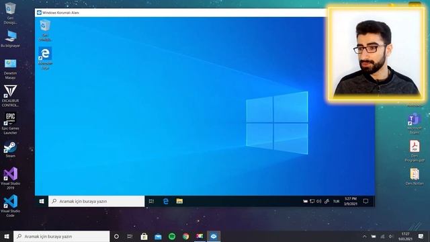Click the colorful app icon beside Chrome
Screen dimensions: 430x242
(200, 237)
